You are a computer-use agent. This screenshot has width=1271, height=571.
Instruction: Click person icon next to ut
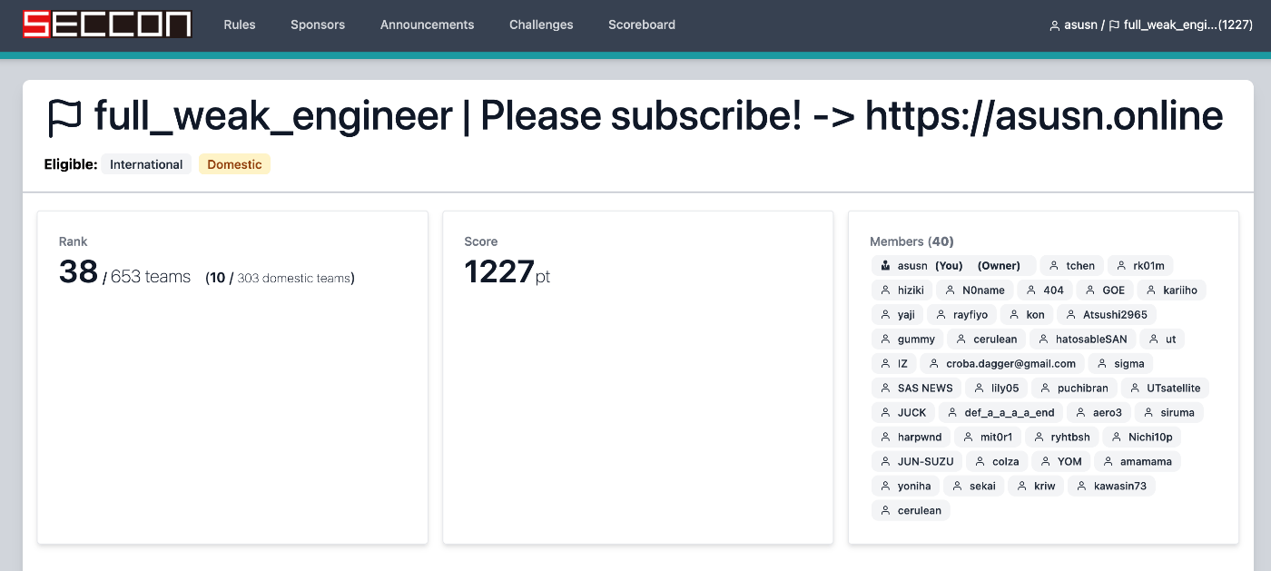click(1153, 340)
